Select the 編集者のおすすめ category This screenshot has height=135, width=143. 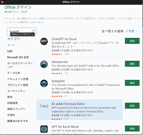tap(18, 121)
